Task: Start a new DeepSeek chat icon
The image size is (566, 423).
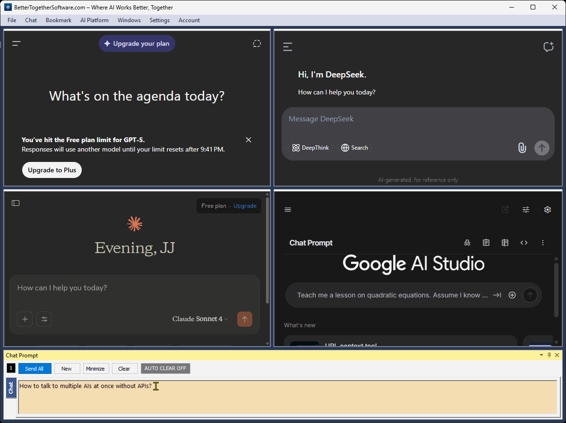Action: (549, 47)
